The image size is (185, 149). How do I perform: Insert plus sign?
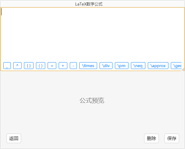(63, 66)
